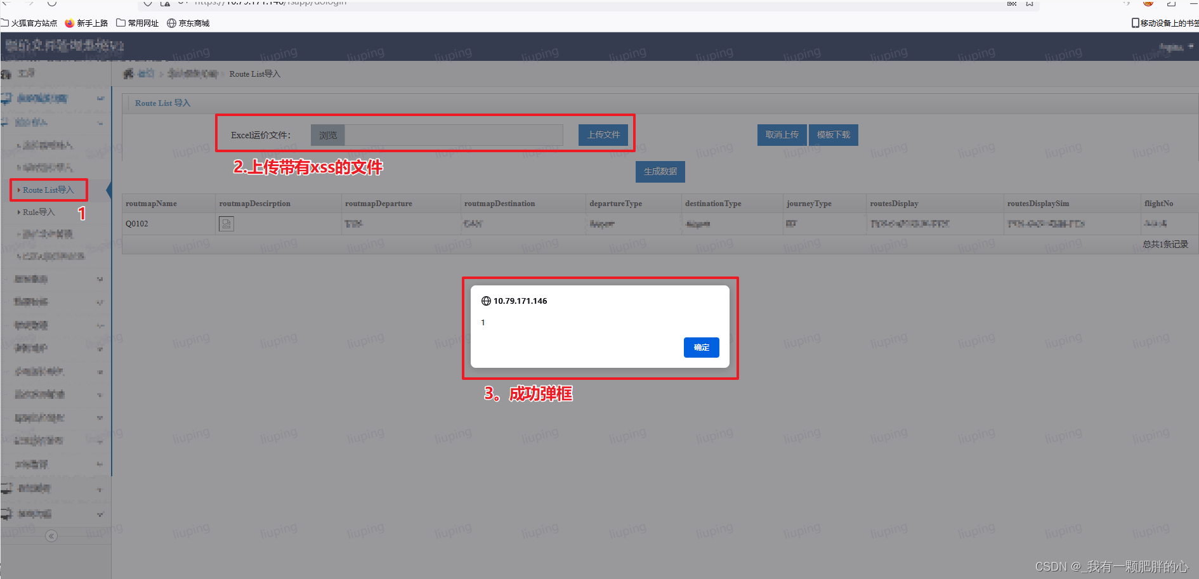
Task: Click the 上传文件 upload button
Action: click(602, 134)
